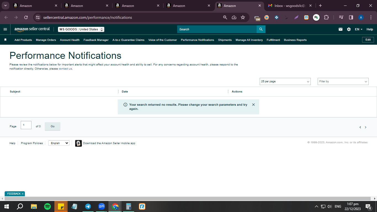
Task: Click the bookmark flag icon in nav bar
Action: tap(5, 40)
